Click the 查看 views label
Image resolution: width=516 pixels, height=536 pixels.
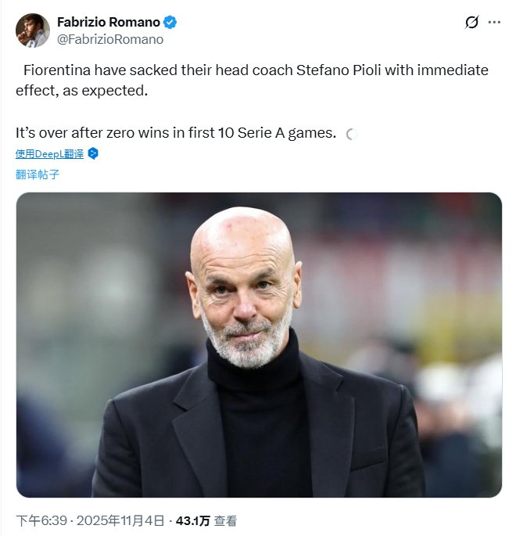coord(226,520)
